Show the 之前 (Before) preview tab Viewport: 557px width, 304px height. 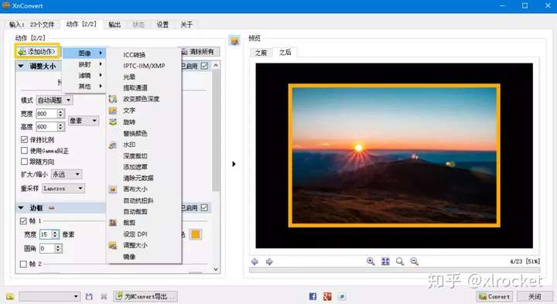[x=261, y=53]
